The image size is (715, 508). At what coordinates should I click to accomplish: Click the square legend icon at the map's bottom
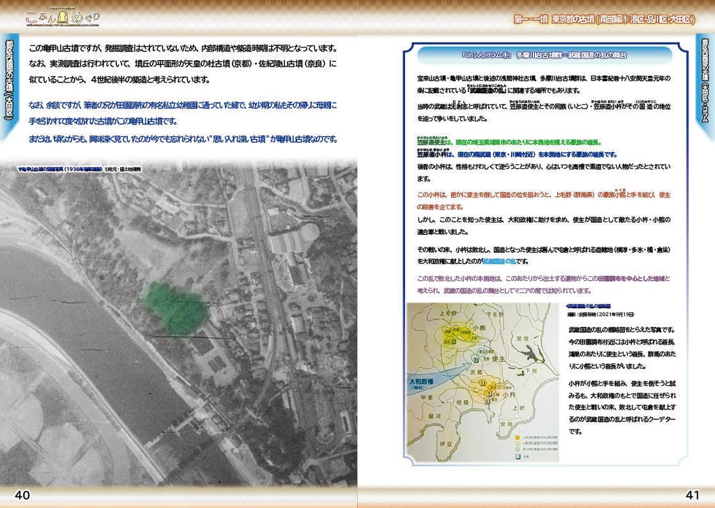point(517,456)
